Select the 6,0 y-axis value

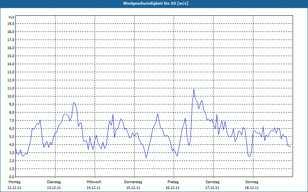pos(12,129)
